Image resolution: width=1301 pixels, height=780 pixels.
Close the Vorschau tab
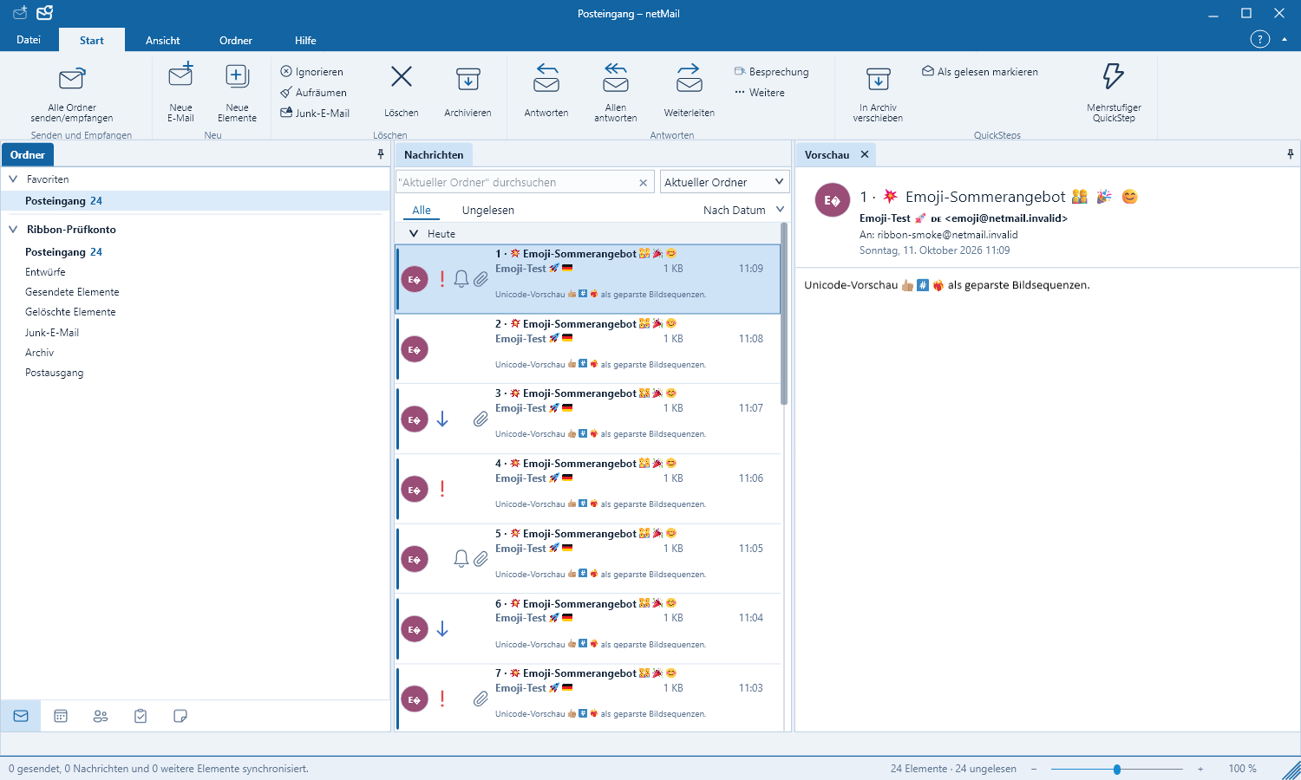coord(865,154)
